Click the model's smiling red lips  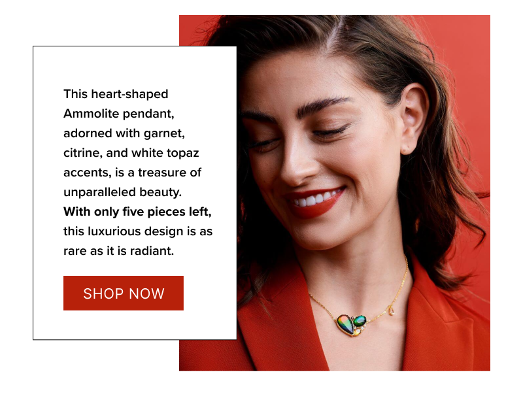click(315, 202)
